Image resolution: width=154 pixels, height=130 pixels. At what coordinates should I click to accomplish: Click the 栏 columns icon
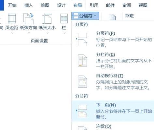[64, 18]
